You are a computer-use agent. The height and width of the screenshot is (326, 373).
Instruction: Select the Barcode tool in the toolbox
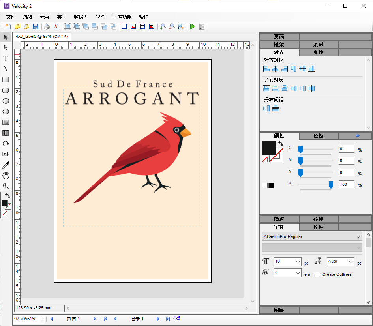point(6,133)
